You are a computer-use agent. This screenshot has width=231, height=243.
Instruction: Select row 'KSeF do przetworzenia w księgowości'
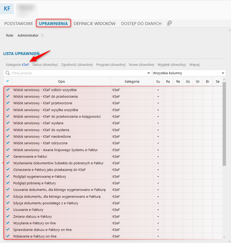coord(113,116)
